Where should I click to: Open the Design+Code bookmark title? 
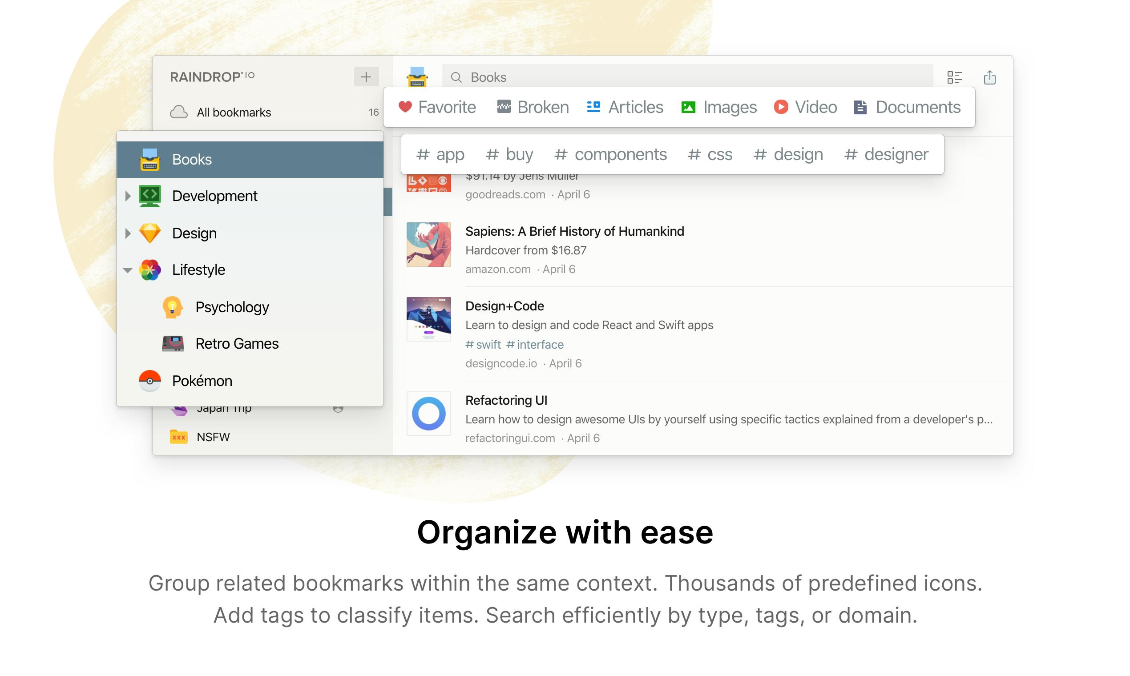(504, 306)
